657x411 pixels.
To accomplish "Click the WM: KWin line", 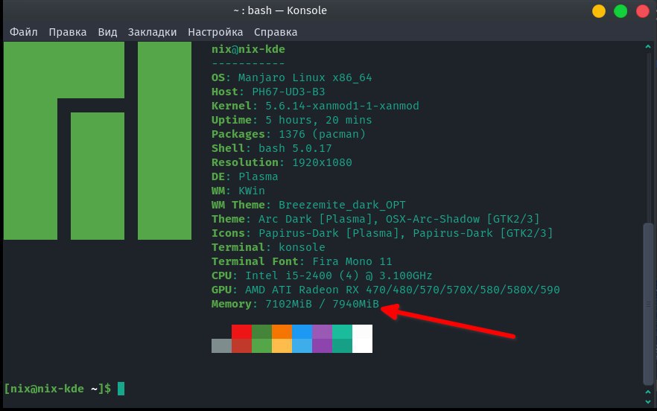I will tap(238, 191).
